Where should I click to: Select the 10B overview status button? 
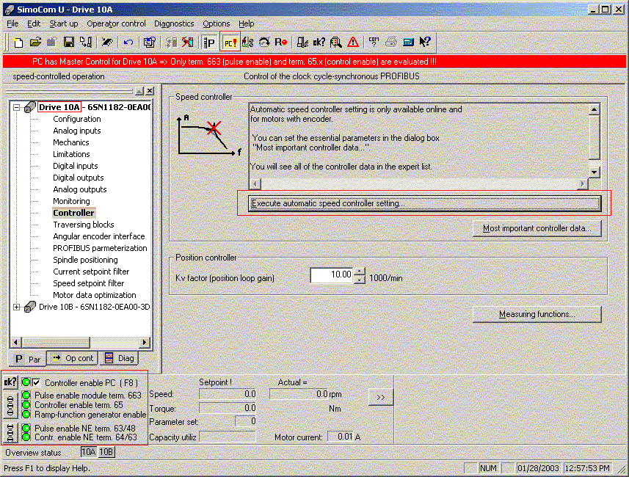106,452
